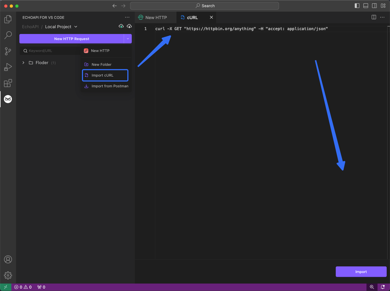The height and width of the screenshot is (291, 390).
Task: Open Source Control view
Action: [x=8, y=51]
